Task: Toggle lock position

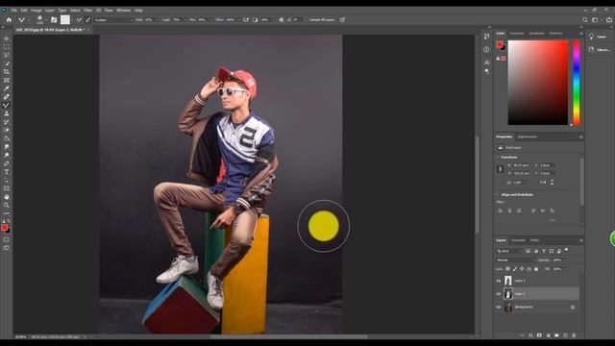Action: pos(522,269)
